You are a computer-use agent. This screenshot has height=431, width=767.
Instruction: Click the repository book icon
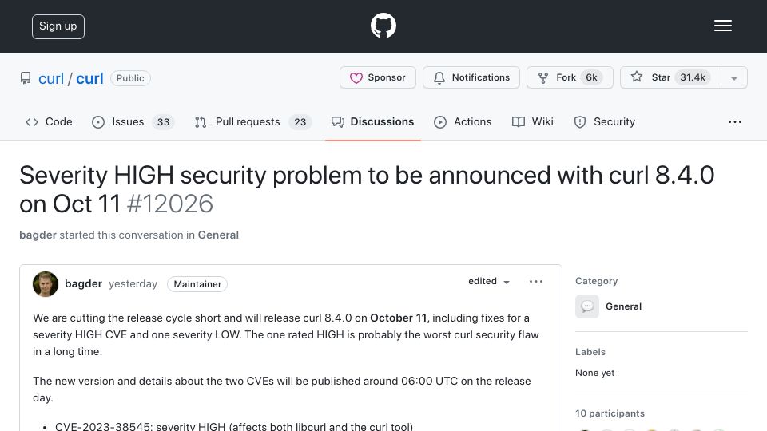[x=26, y=78]
